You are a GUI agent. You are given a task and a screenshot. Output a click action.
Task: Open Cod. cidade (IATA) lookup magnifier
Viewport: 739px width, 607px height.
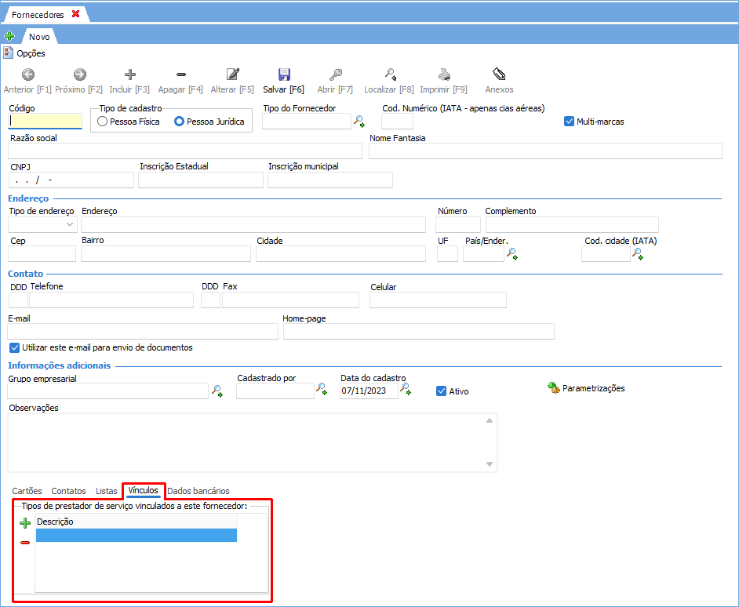click(x=638, y=254)
